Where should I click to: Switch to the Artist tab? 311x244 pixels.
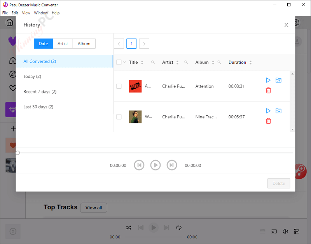click(x=63, y=44)
